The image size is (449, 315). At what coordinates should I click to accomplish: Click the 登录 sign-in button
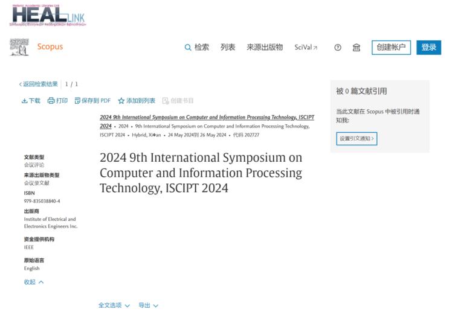tap(428, 48)
